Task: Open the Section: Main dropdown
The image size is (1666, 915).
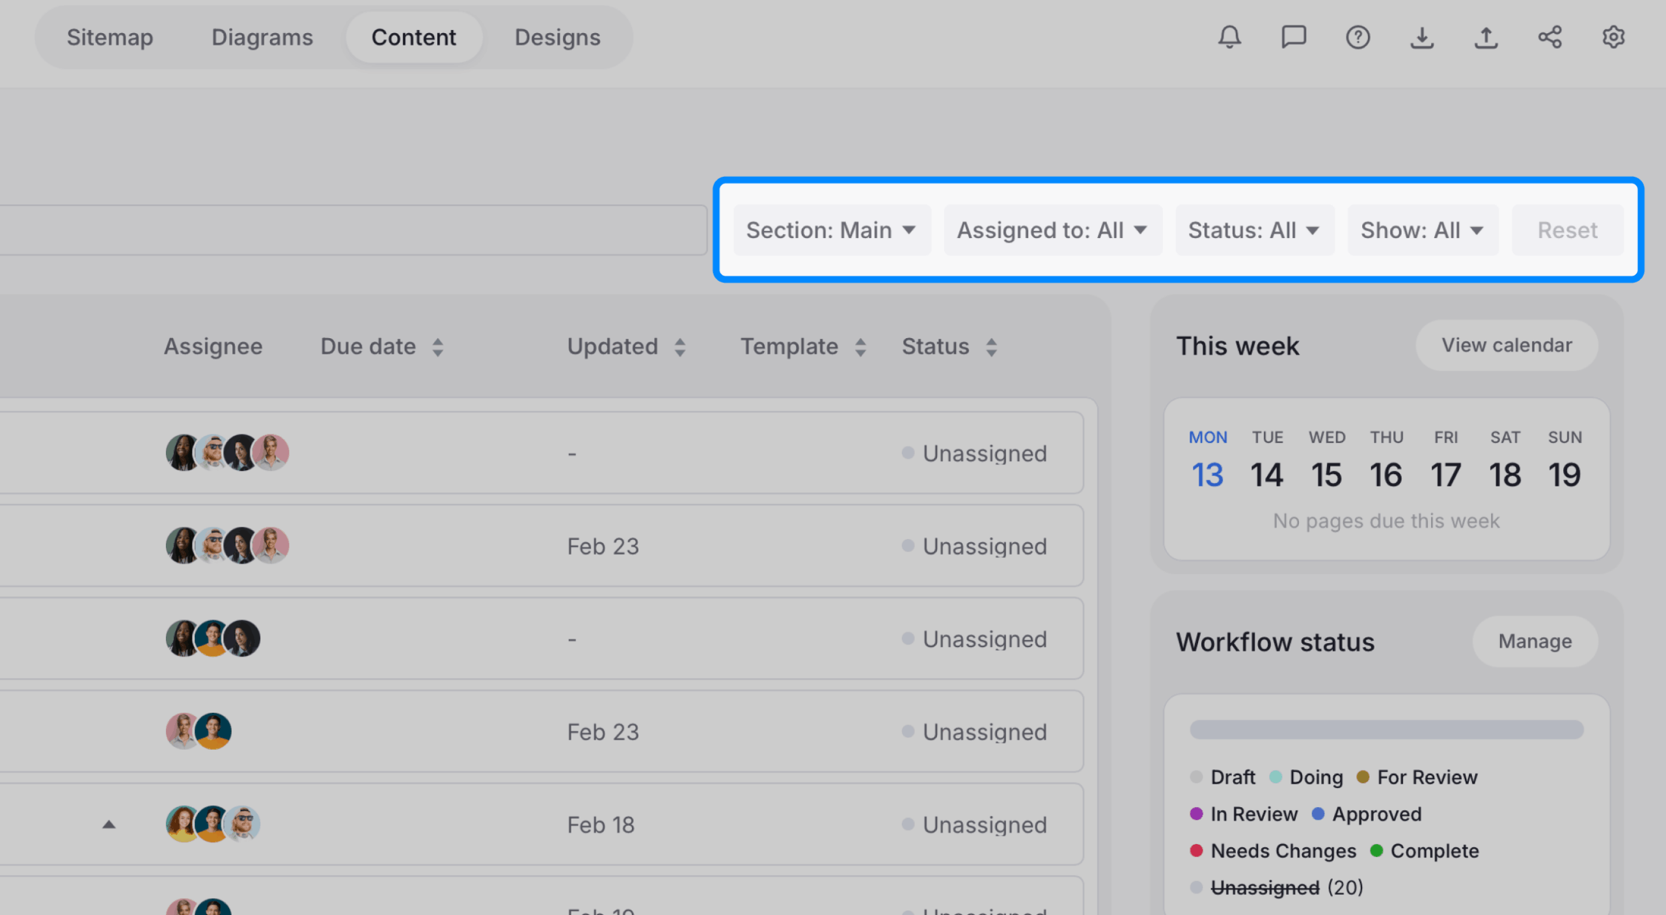Action: pyautogui.click(x=832, y=230)
